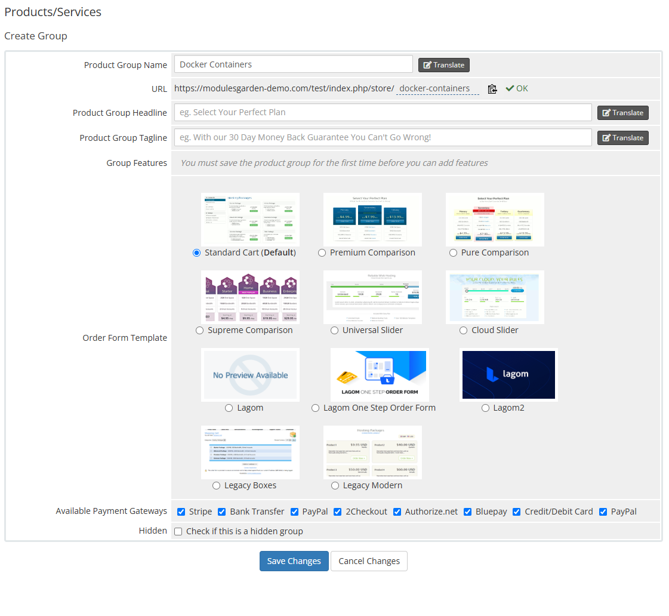Click the Legacy Boxes template thumbnail
669x616 pixels.
251,452
